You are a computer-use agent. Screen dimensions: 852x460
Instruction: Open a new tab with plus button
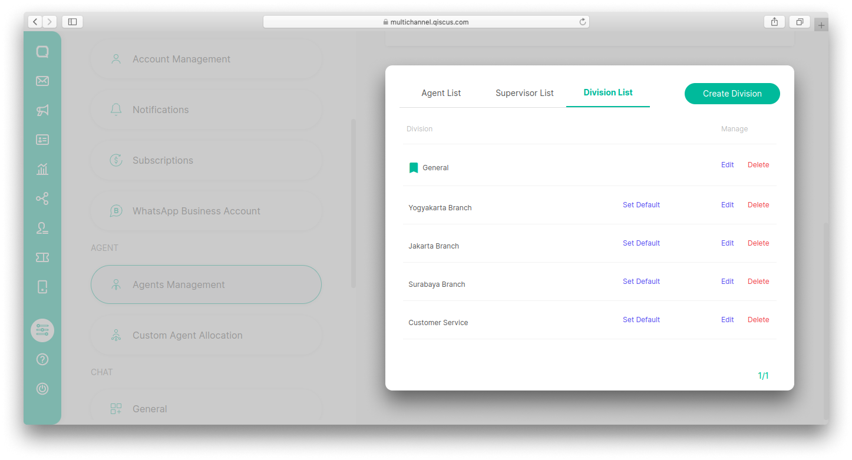click(821, 25)
